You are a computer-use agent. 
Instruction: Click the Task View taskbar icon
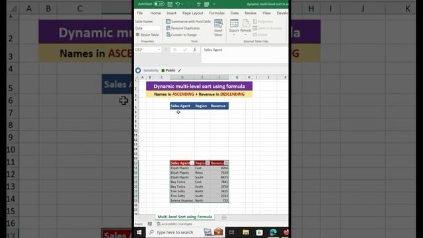click(x=232, y=232)
